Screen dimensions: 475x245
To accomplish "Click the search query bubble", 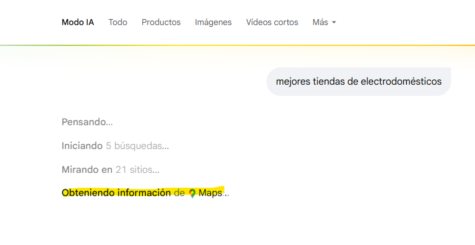I will click(358, 82).
